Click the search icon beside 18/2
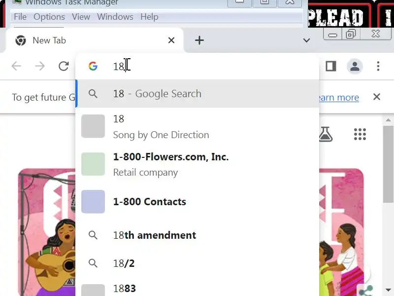Screen dimensions: 394x296 tap(93, 263)
